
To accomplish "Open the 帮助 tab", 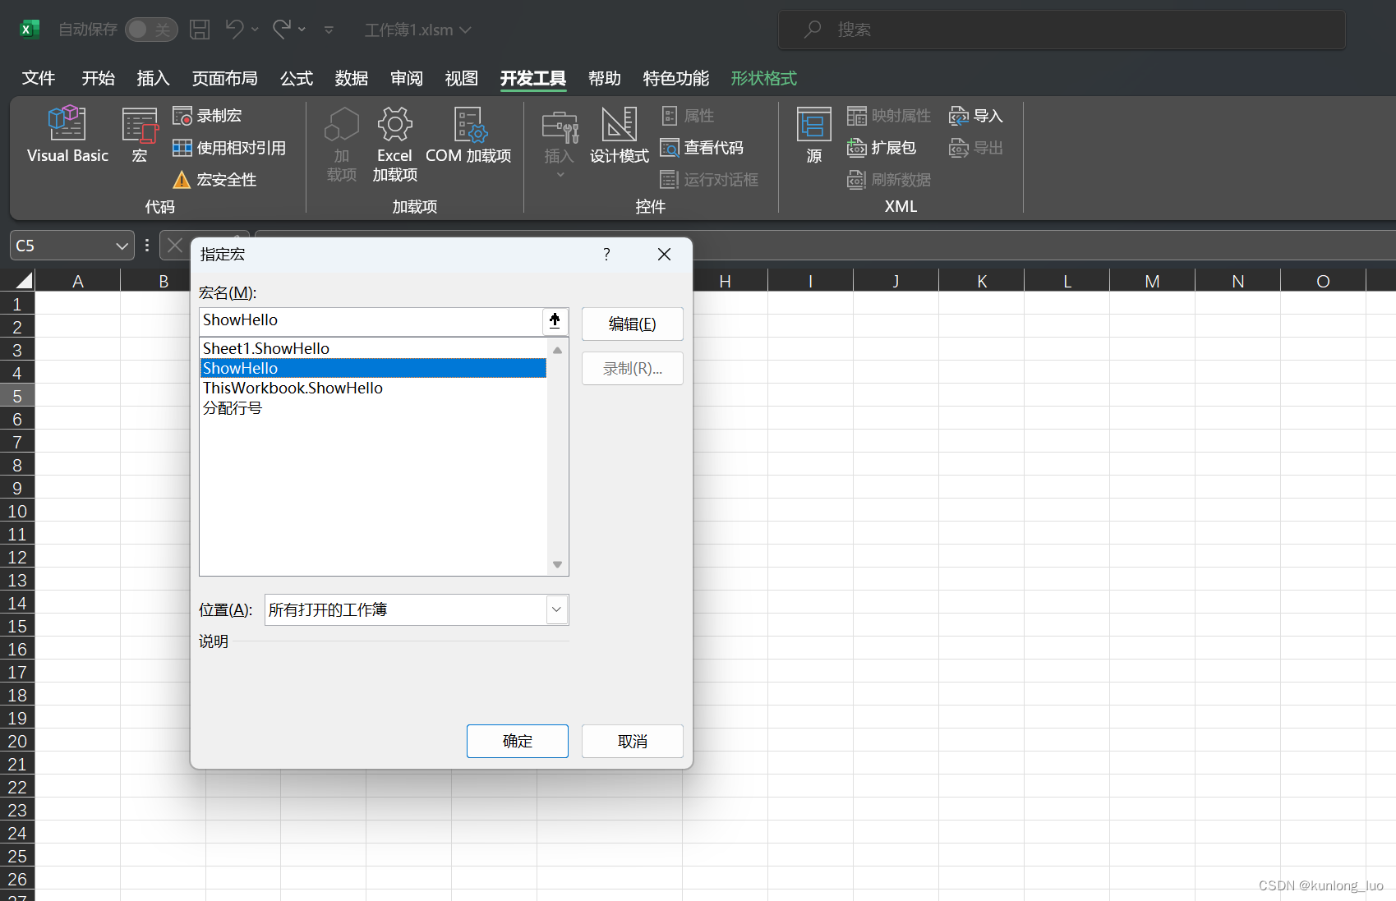I will 604,78.
